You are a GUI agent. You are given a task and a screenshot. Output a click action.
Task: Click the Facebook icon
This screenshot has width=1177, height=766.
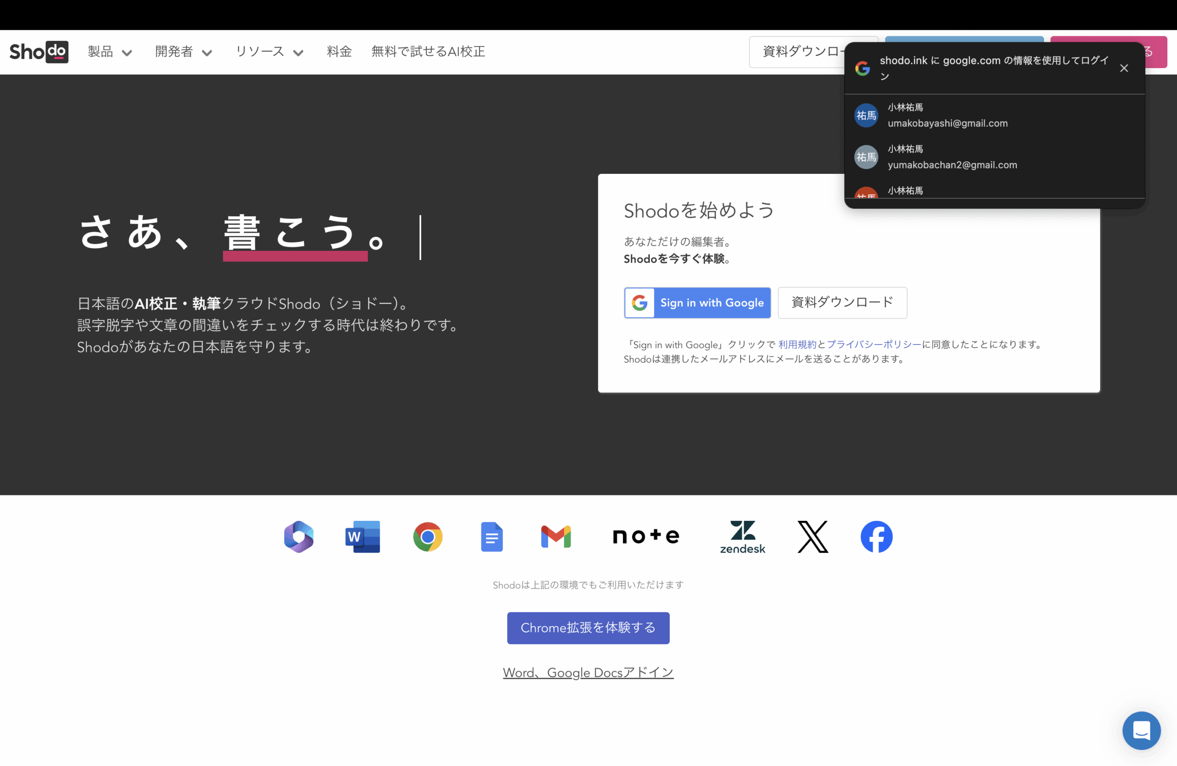click(x=876, y=536)
